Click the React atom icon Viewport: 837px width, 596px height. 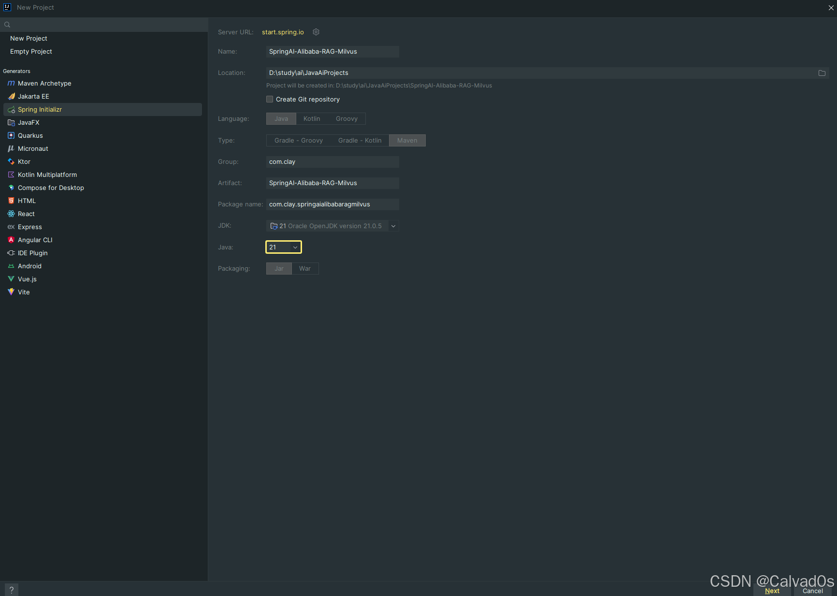(11, 214)
